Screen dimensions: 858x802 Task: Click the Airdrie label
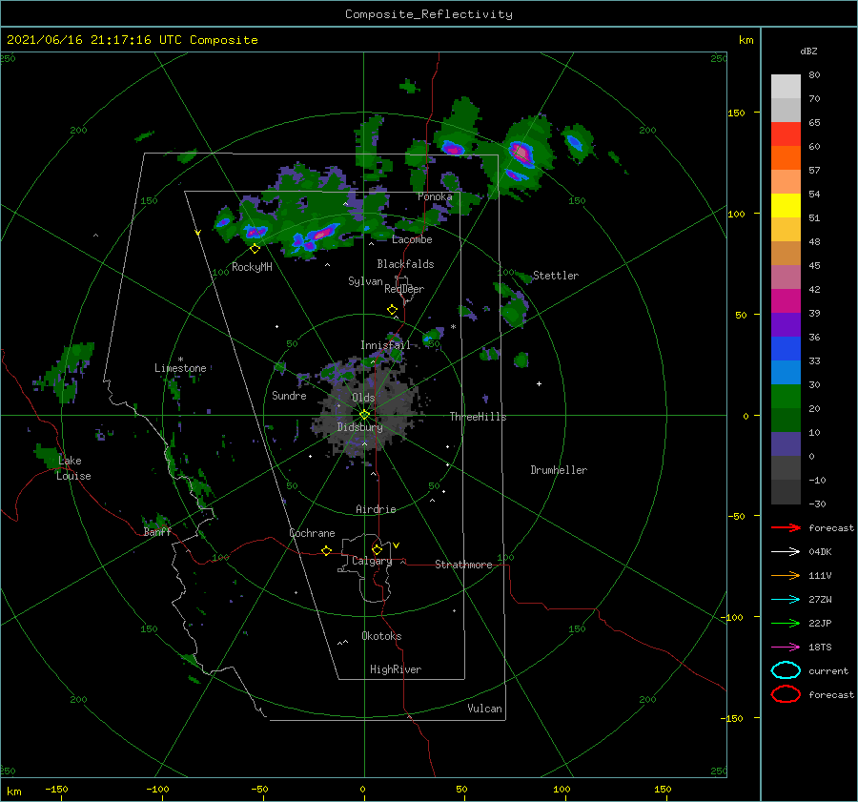376,509
